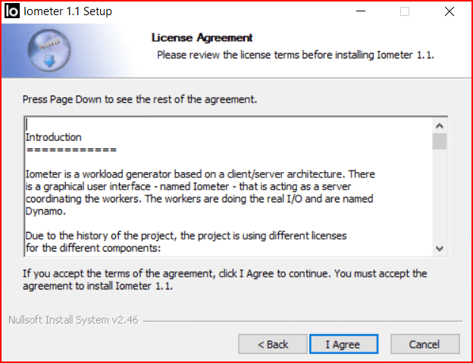Cancel the Iometer installation
Image resolution: width=473 pixels, height=363 pixels.
pyautogui.click(x=424, y=344)
